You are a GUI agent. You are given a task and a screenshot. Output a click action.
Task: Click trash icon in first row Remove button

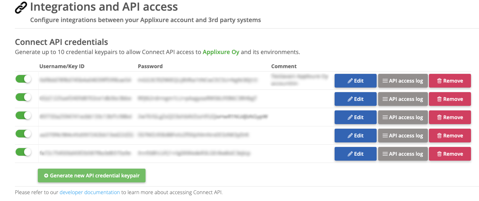439,81
